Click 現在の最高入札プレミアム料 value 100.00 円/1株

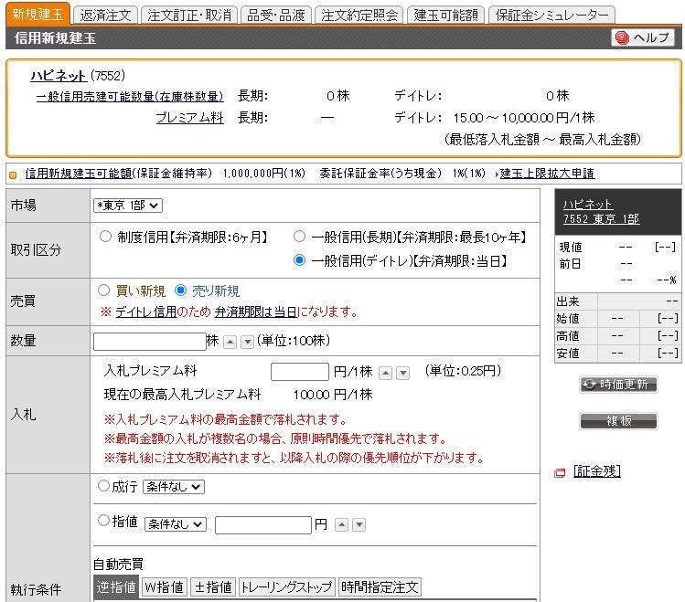[333, 395]
